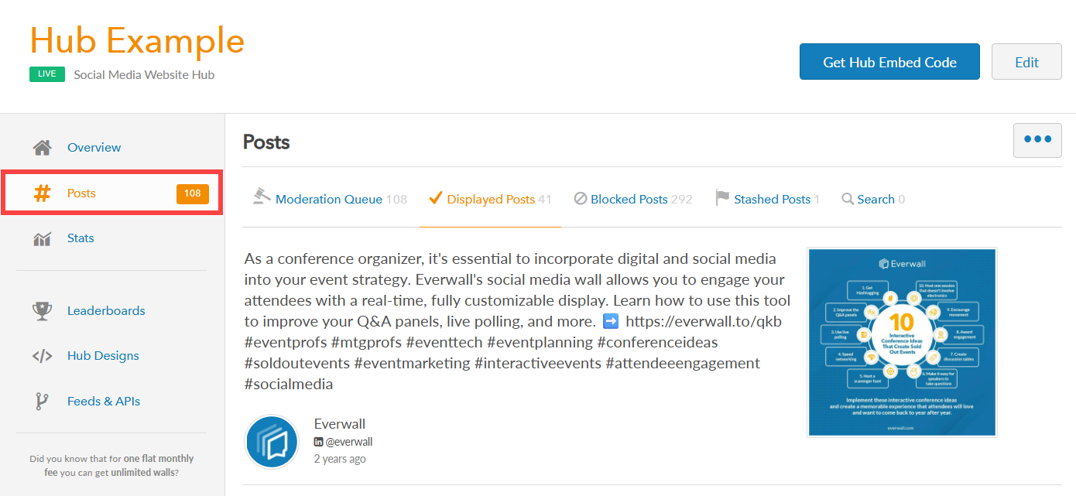Click the #interactiveevents hashtag
Screen dimensions: 1076x496
537,363
